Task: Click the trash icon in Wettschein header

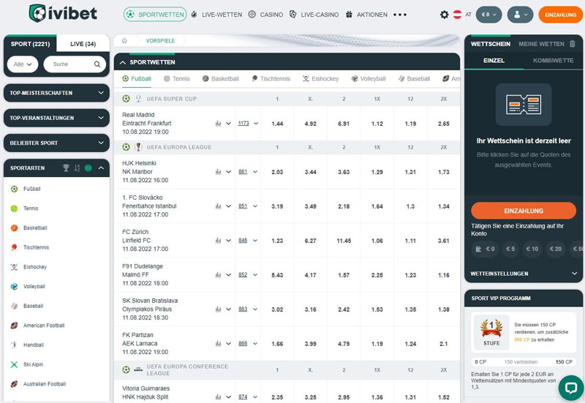Action: [x=573, y=44]
